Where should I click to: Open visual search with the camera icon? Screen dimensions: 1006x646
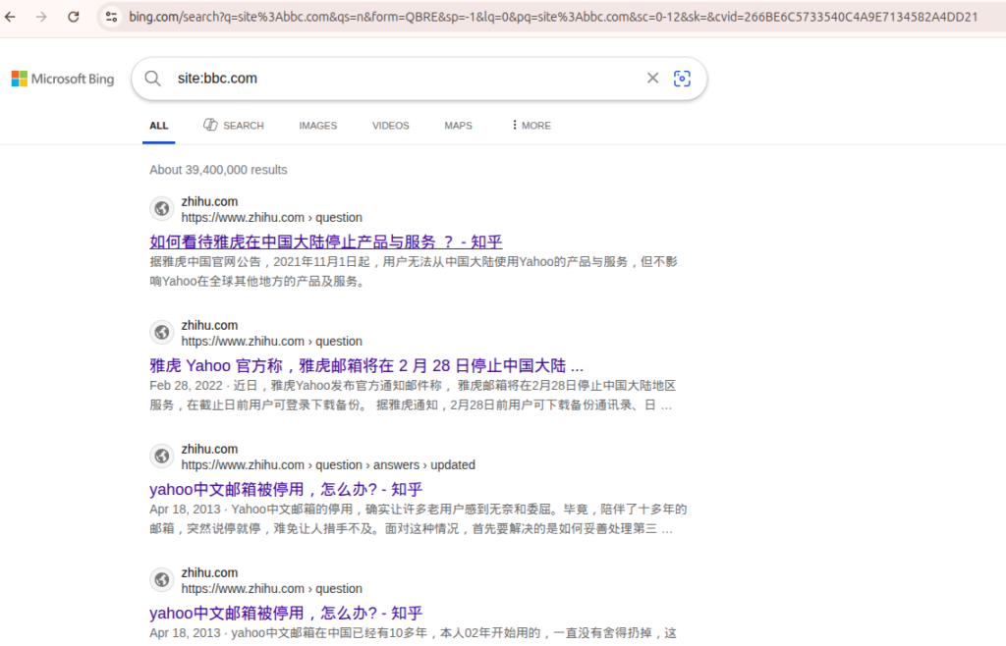pos(682,79)
